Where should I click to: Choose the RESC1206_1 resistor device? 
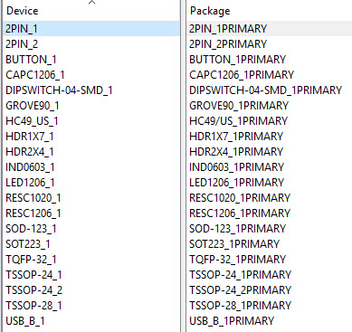pos(91,213)
